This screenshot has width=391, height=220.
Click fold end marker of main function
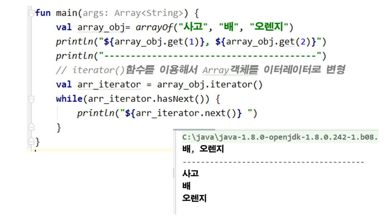(31, 141)
